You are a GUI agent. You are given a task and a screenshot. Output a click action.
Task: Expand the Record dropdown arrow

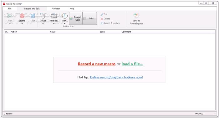(x=22, y=23)
